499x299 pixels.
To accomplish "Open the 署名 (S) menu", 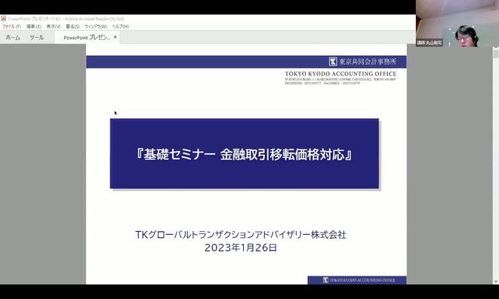I will click(x=72, y=26).
